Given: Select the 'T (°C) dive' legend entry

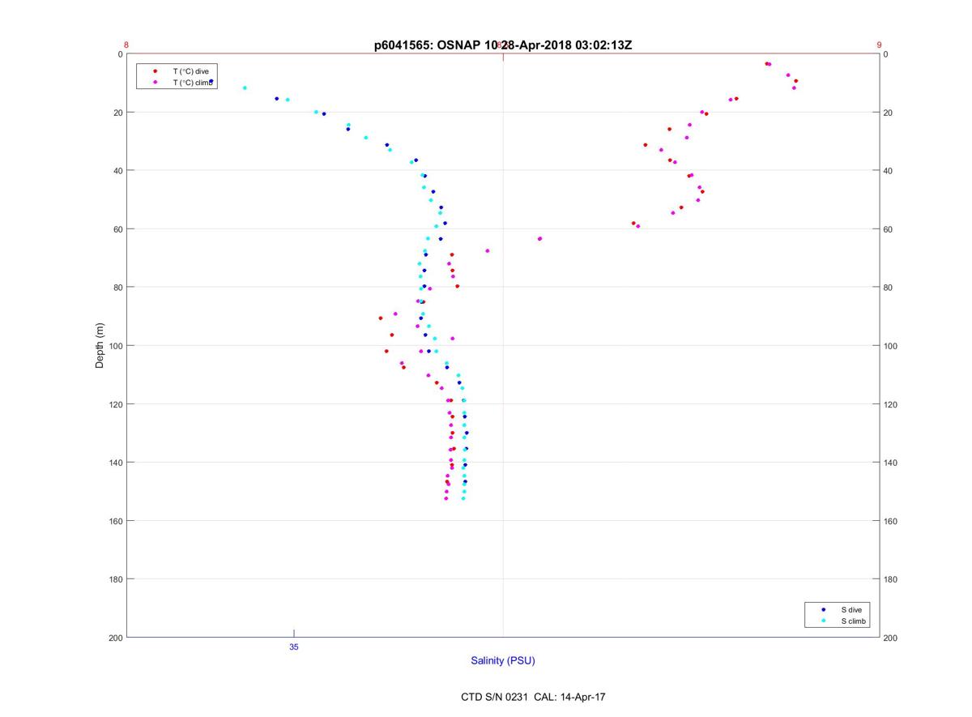Looking at the screenshot, I should (x=190, y=71).
